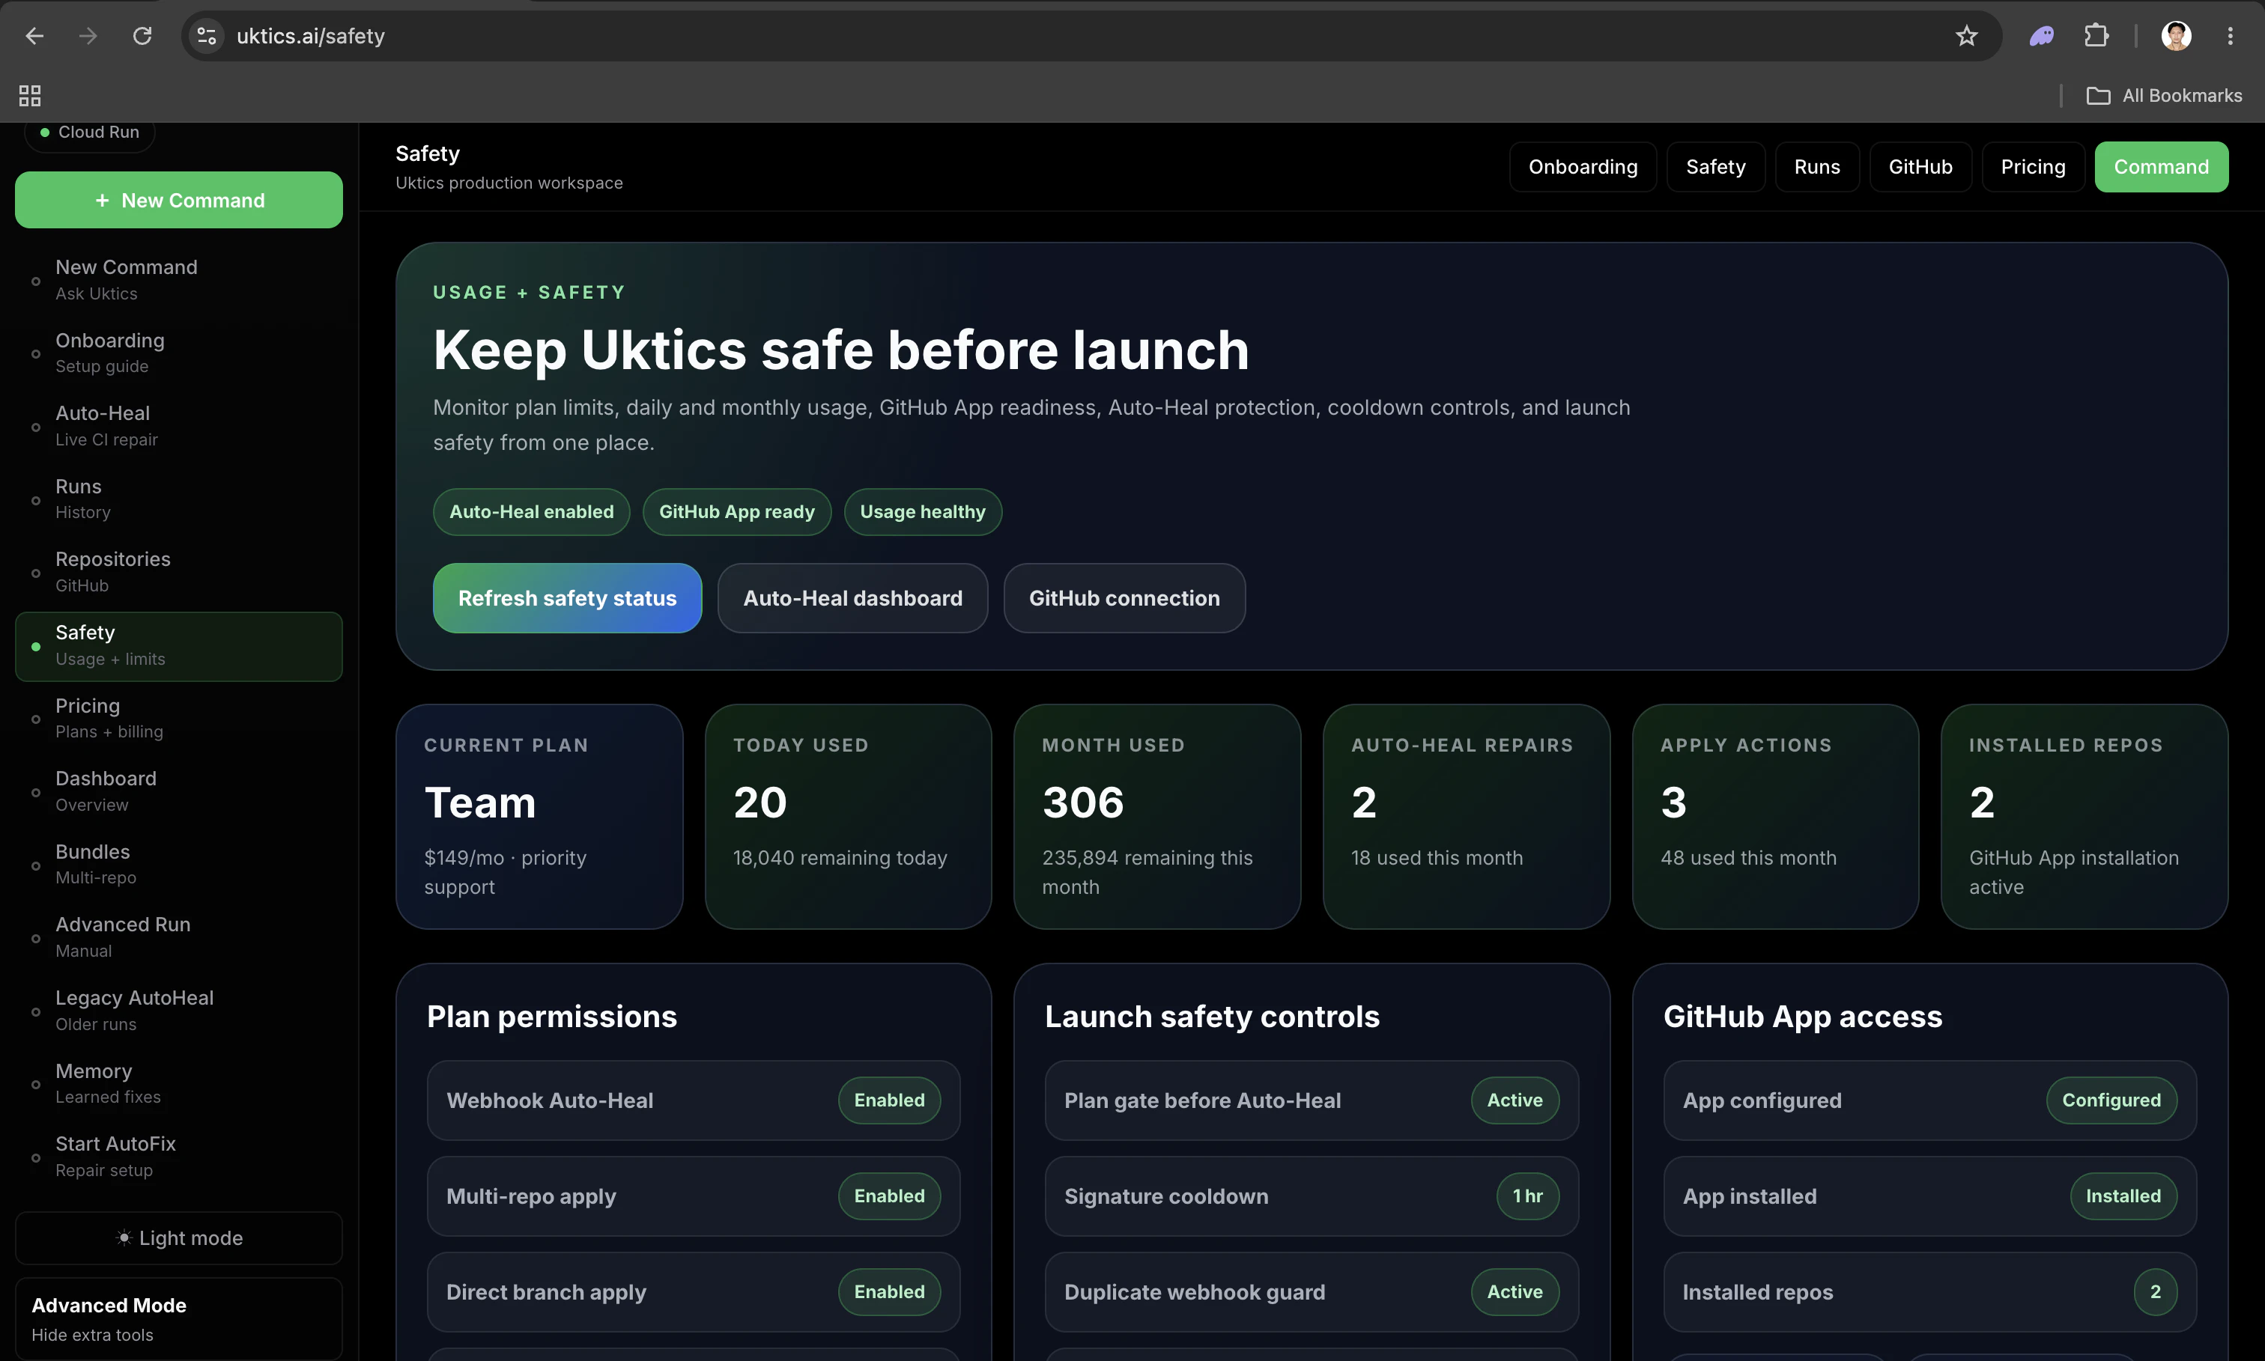Open the Extensions puzzle icon
Viewport: 2265px width, 1361px height.
click(2096, 36)
